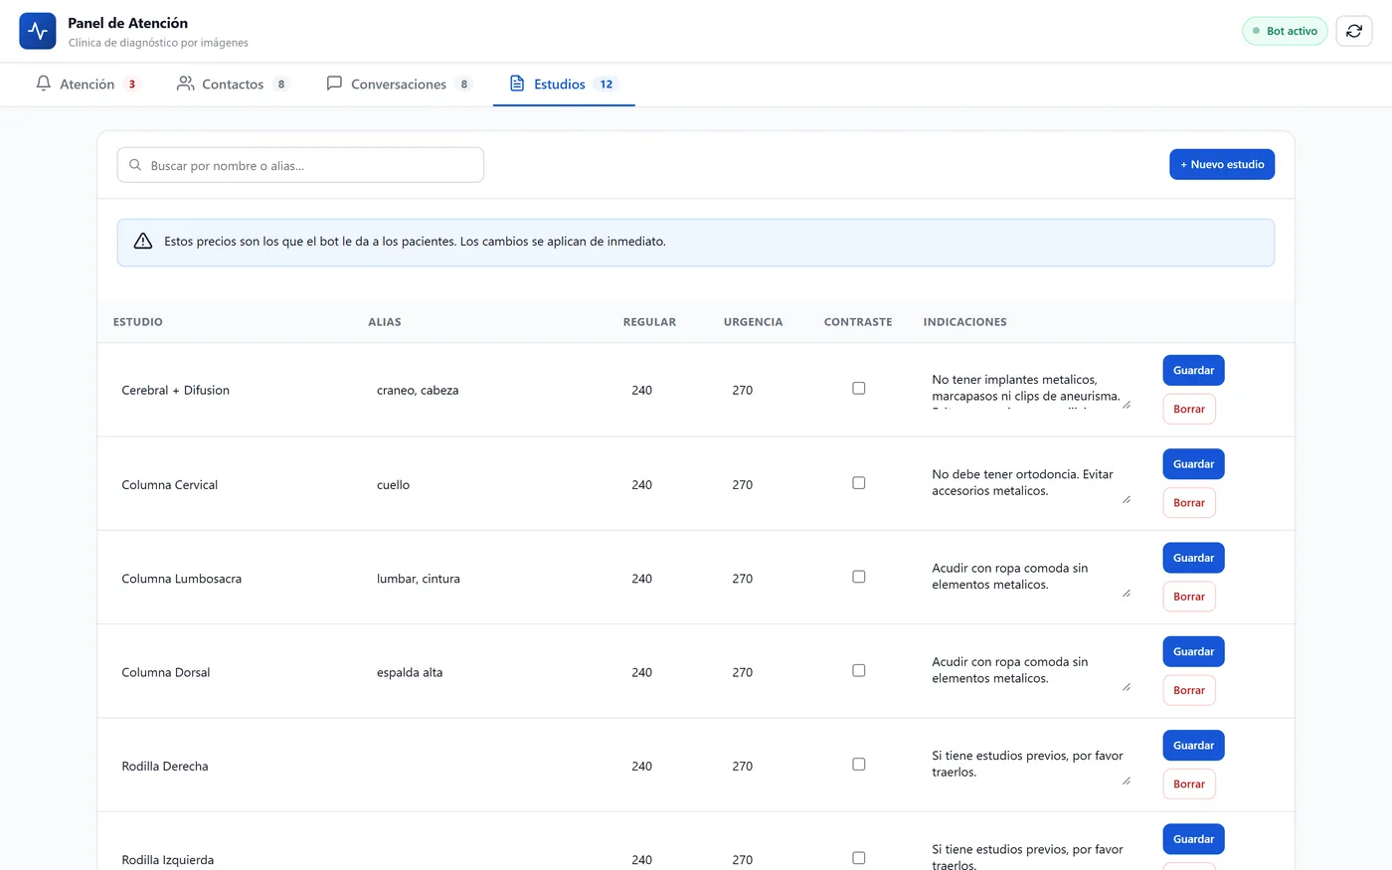Viewport: 1392px width, 870px height.
Task: Click the bell icon in Atención tab
Action: [x=44, y=84]
